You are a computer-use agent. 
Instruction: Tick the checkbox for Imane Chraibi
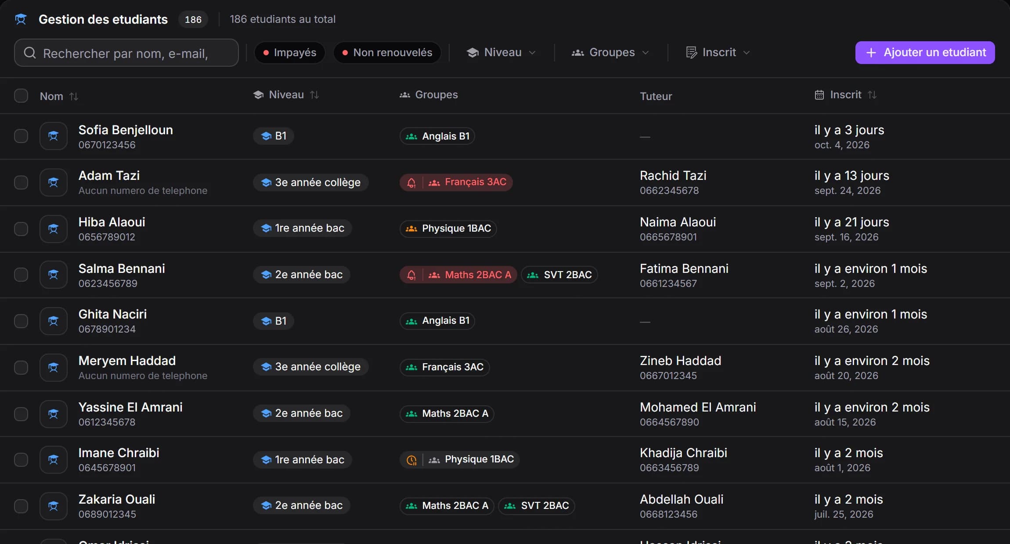(21, 460)
